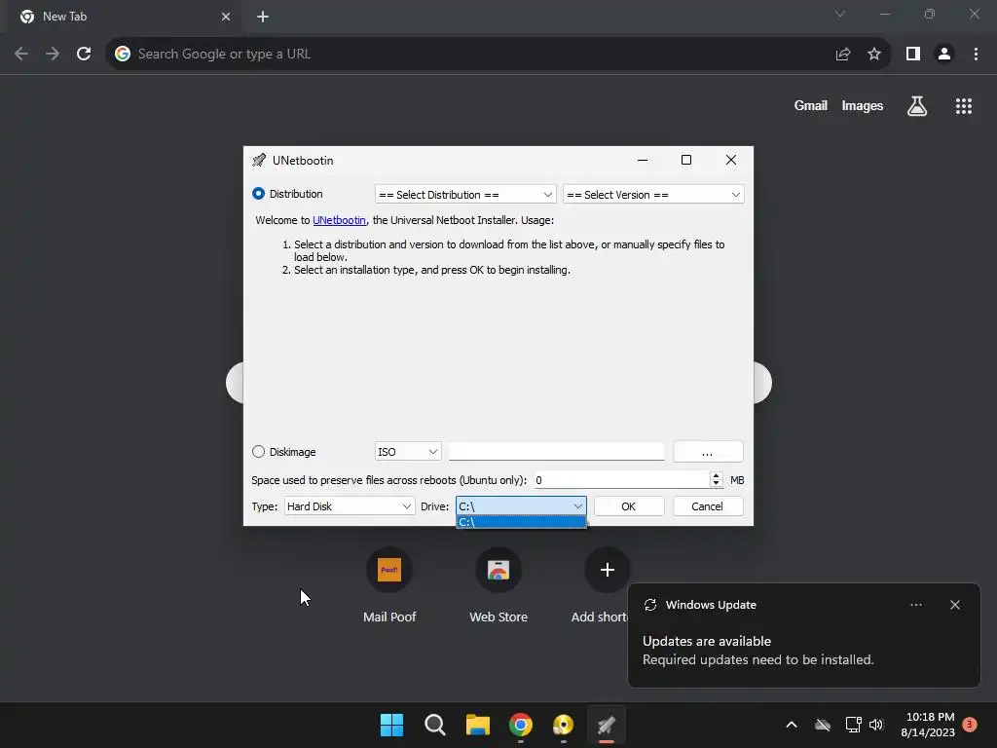Open Windows taskbar Search
Screen dimensions: 997x748
[x=435, y=725]
